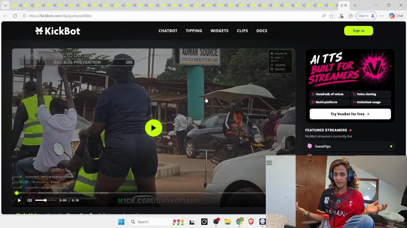Open the Favorites list icon
Viewport: 407px width, 228px height.
pos(351,16)
